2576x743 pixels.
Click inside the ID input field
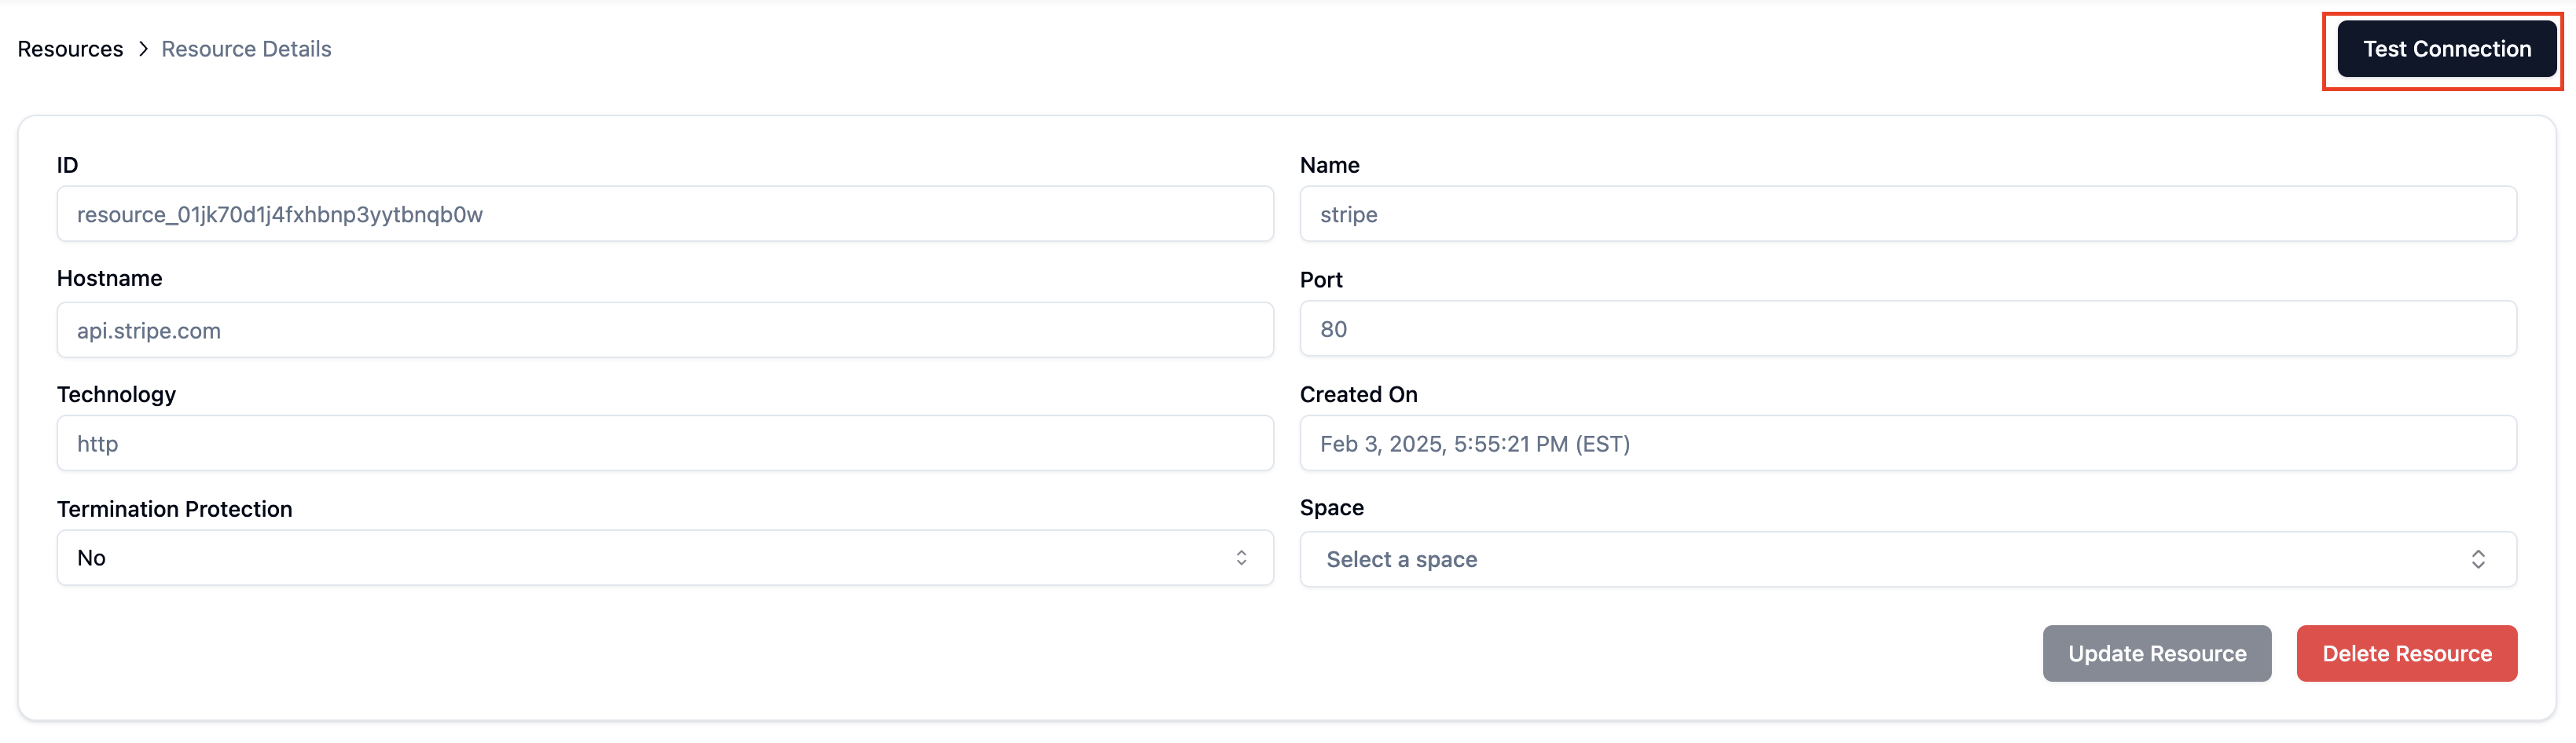[x=665, y=213]
